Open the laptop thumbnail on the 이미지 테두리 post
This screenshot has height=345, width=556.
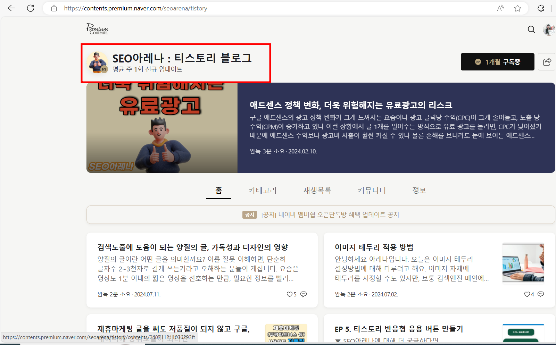click(523, 263)
